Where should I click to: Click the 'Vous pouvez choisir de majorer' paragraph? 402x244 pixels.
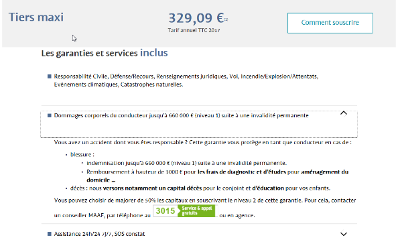click(205, 208)
